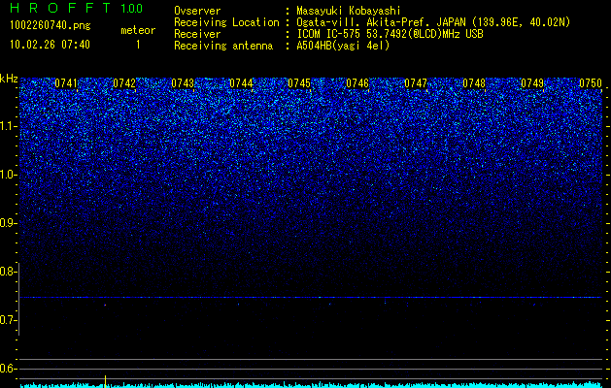Viewport: 611px width, 388px height.
Task: Click the Ovserver label
Action: point(197,11)
